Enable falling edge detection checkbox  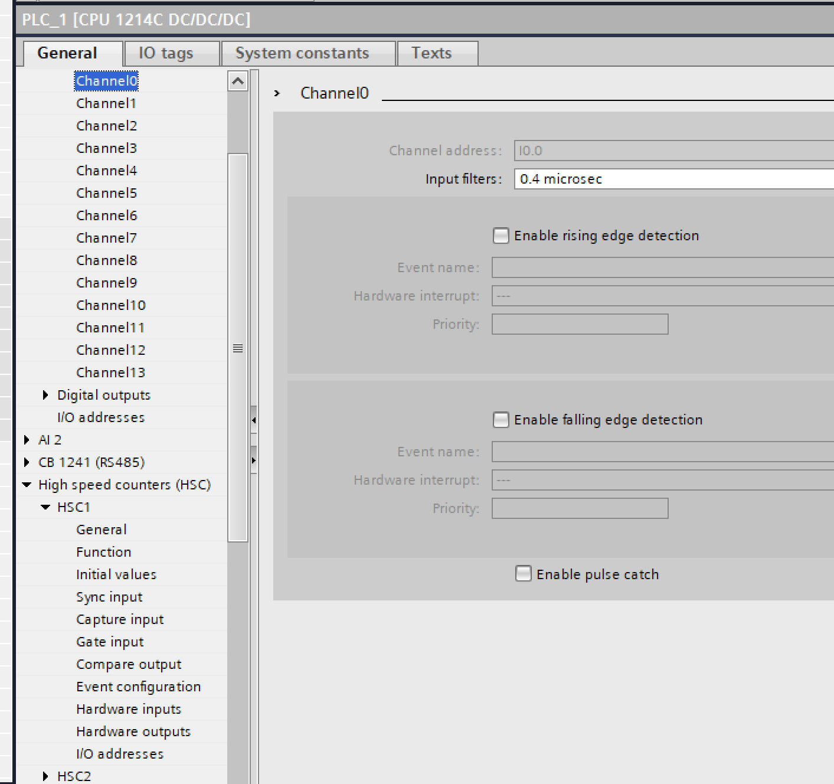(501, 420)
